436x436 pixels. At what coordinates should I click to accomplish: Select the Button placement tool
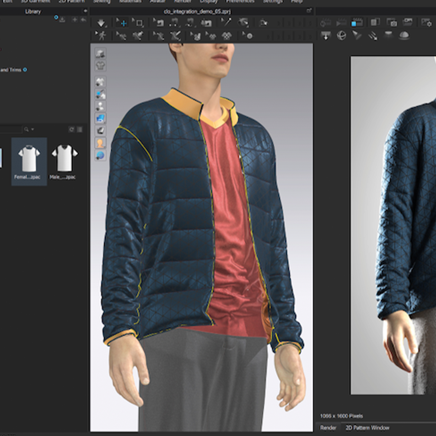(248, 36)
